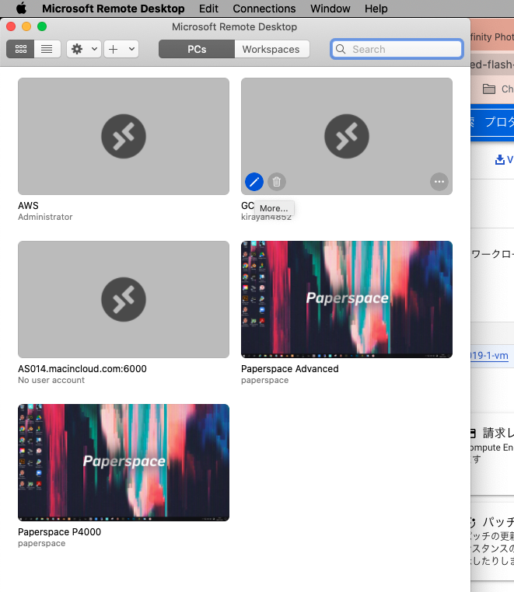Click the folder bookmark icon in browser
Screen dimensions: 514x592
pos(489,89)
